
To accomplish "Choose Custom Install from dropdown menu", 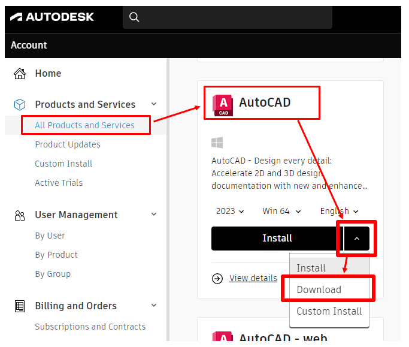I will 329,311.
